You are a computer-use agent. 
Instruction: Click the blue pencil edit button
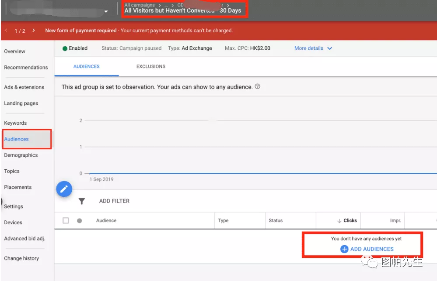tap(64, 189)
